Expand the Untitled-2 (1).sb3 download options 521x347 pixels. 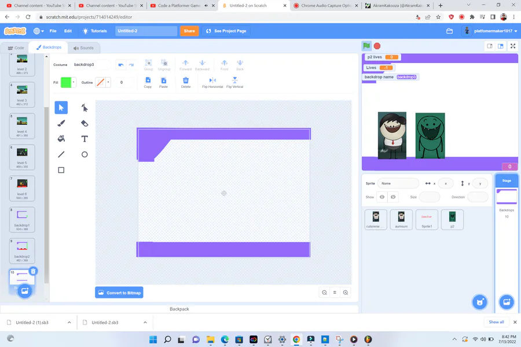pyautogui.click(x=69, y=323)
